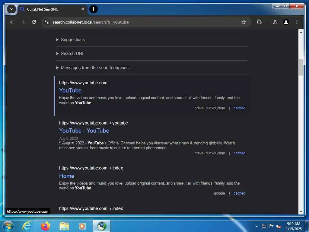The width and height of the screenshot is (309, 232).
Task: Open the Home result link
Action: click(x=67, y=176)
